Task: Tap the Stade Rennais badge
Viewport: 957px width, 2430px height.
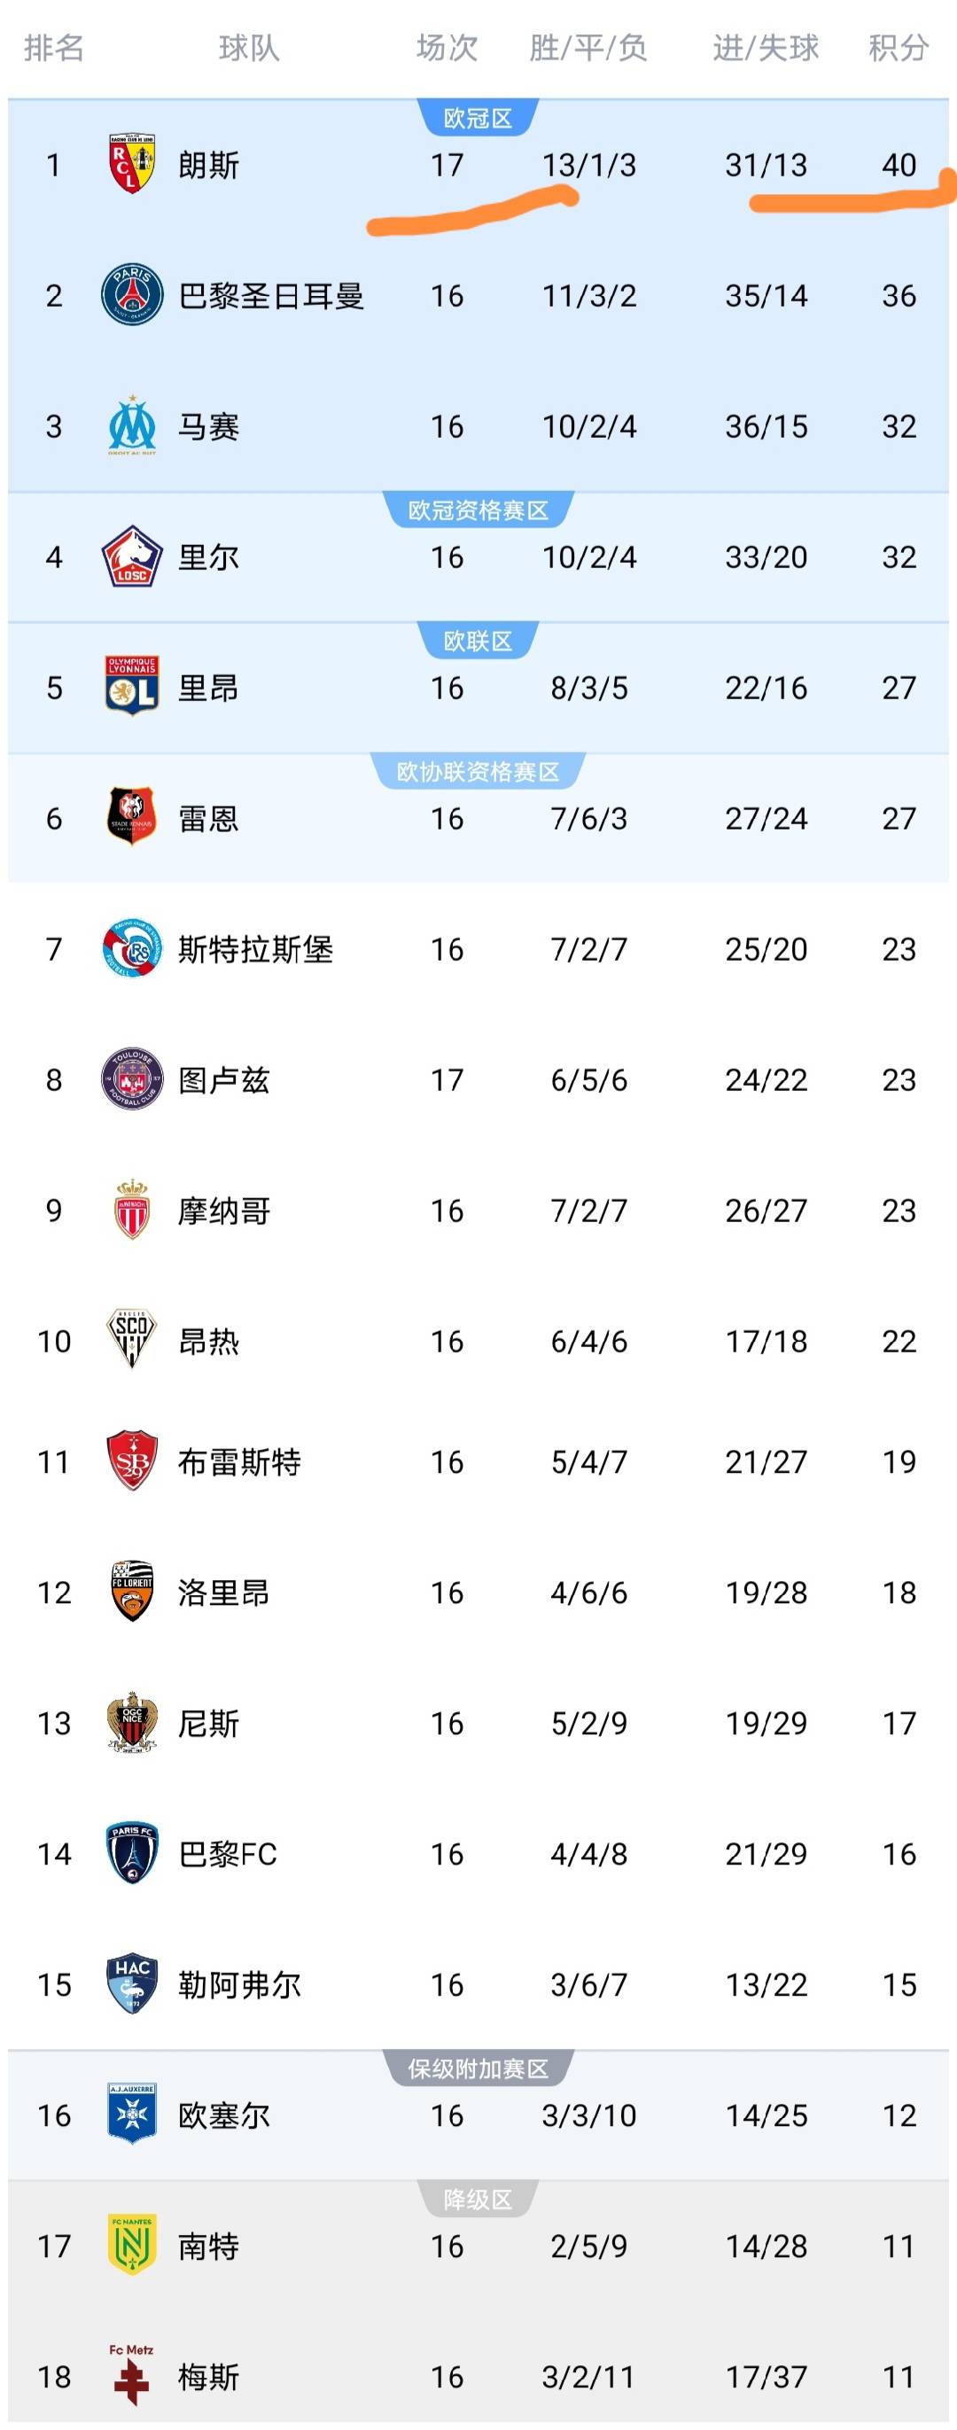Action: point(131,817)
